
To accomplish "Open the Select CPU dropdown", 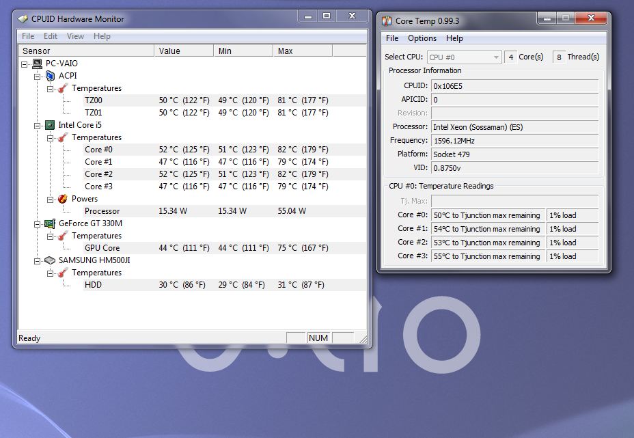I will [x=464, y=57].
